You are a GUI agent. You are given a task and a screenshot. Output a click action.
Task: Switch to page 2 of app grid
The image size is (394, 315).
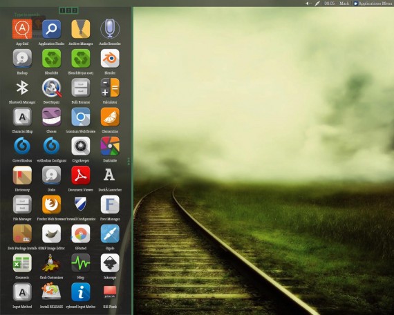click(68, 10)
